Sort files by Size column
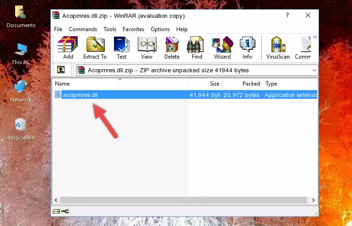352x226 pixels. pos(205,84)
